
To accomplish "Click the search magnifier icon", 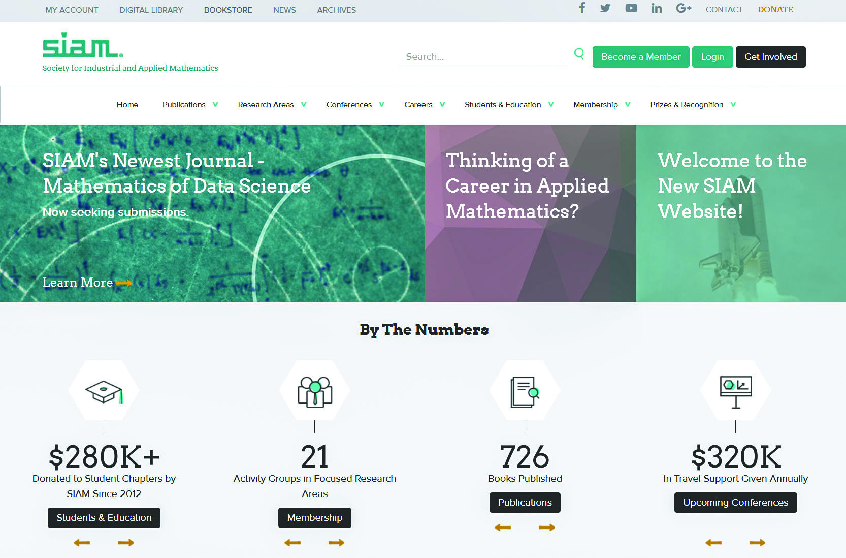I will [579, 54].
